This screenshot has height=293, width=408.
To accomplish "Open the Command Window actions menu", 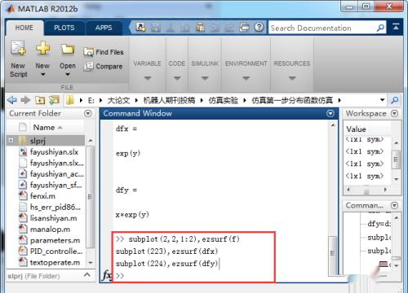I will tap(330, 113).
